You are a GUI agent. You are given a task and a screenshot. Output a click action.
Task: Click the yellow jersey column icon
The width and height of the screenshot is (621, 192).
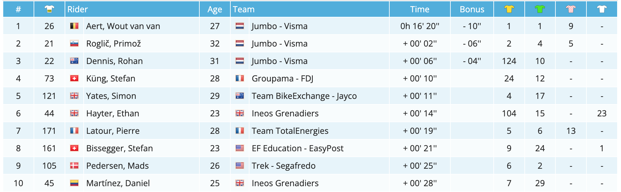pyautogui.click(x=509, y=9)
